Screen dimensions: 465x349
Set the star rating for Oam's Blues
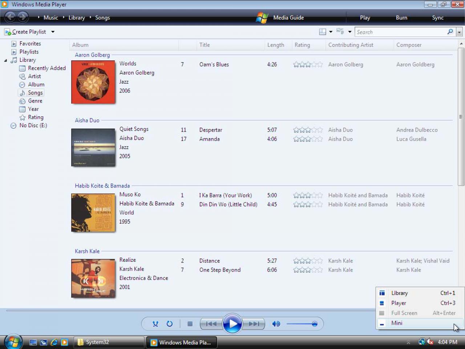point(308,65)
